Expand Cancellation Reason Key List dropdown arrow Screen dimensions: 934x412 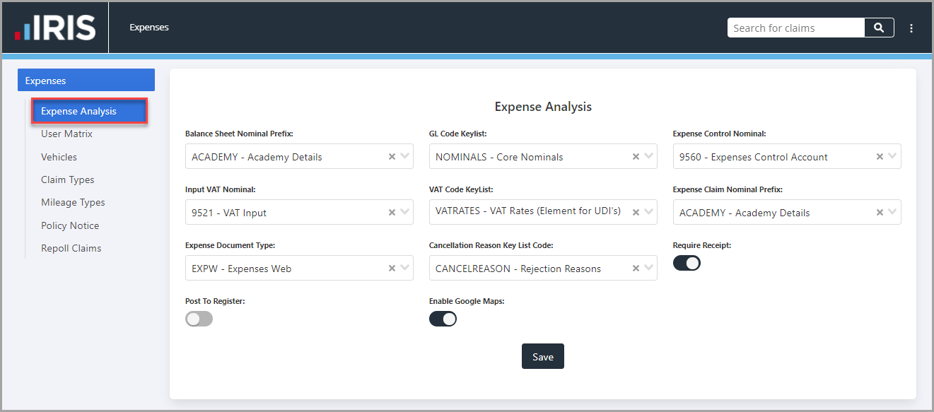[x=649, y=269]
